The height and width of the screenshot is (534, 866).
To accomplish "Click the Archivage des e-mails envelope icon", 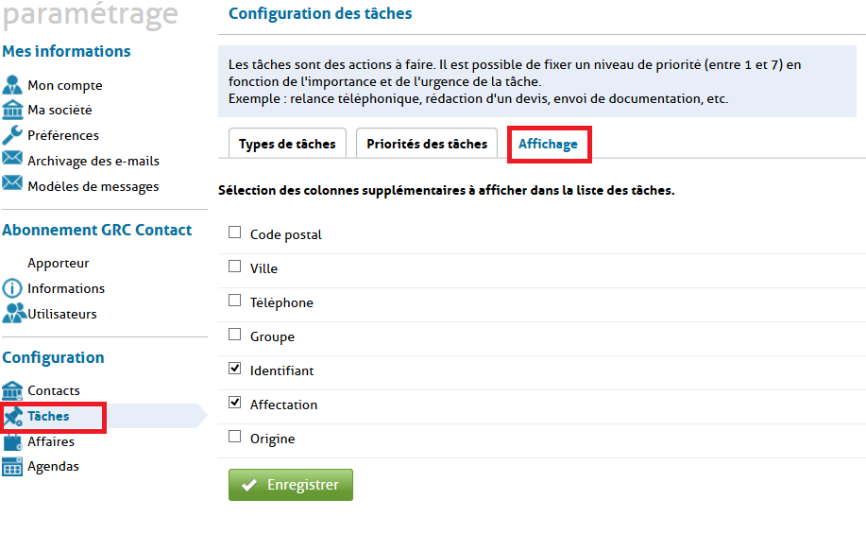I will [x=12, y=160].
